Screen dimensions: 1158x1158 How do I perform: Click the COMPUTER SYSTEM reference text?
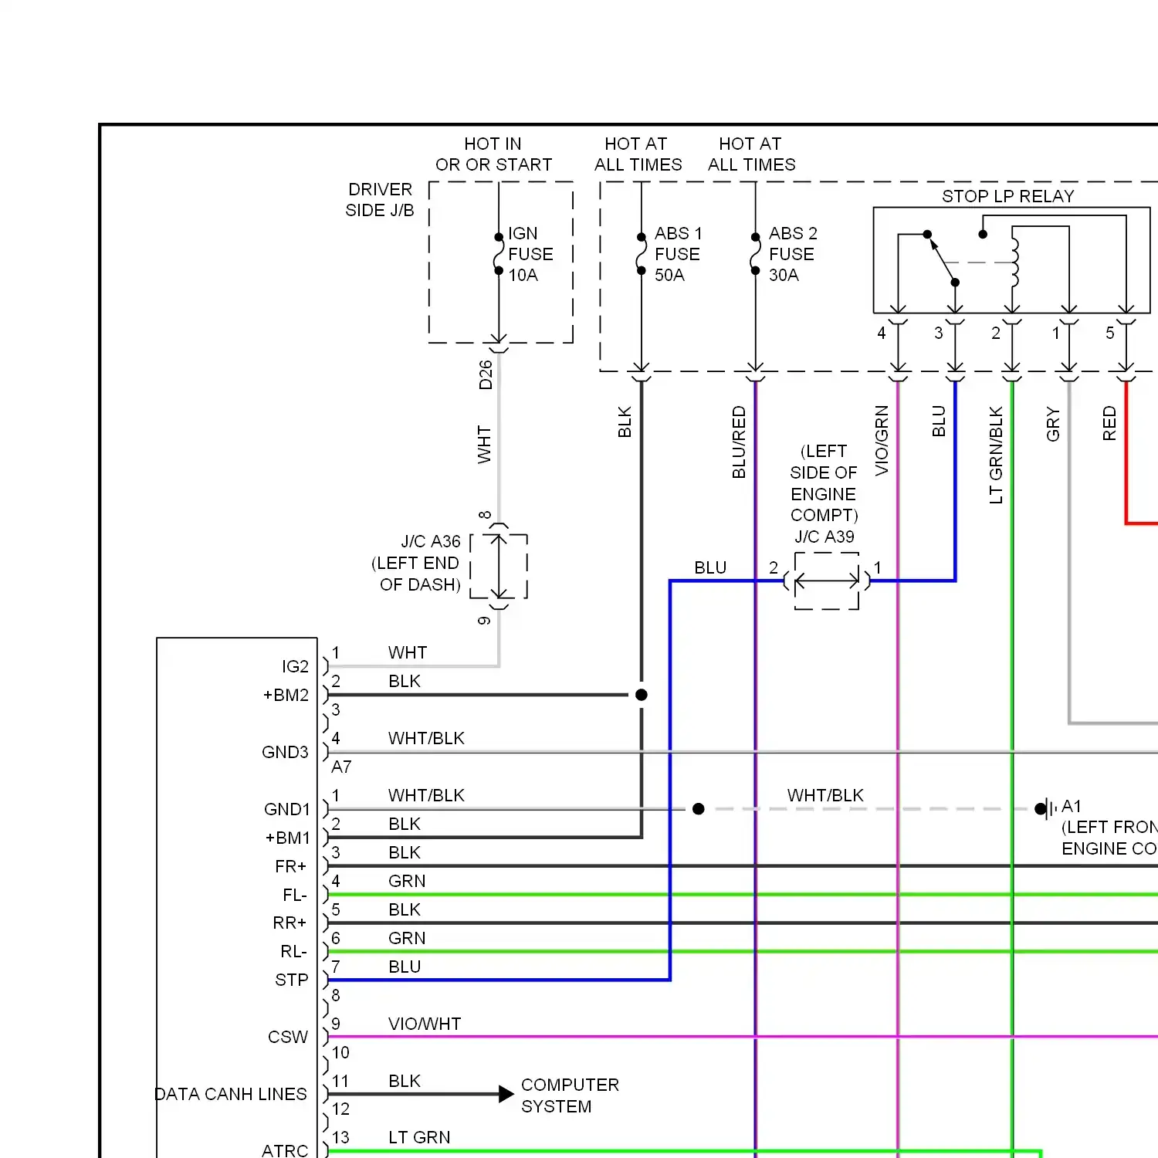(x=570, y=1095)
